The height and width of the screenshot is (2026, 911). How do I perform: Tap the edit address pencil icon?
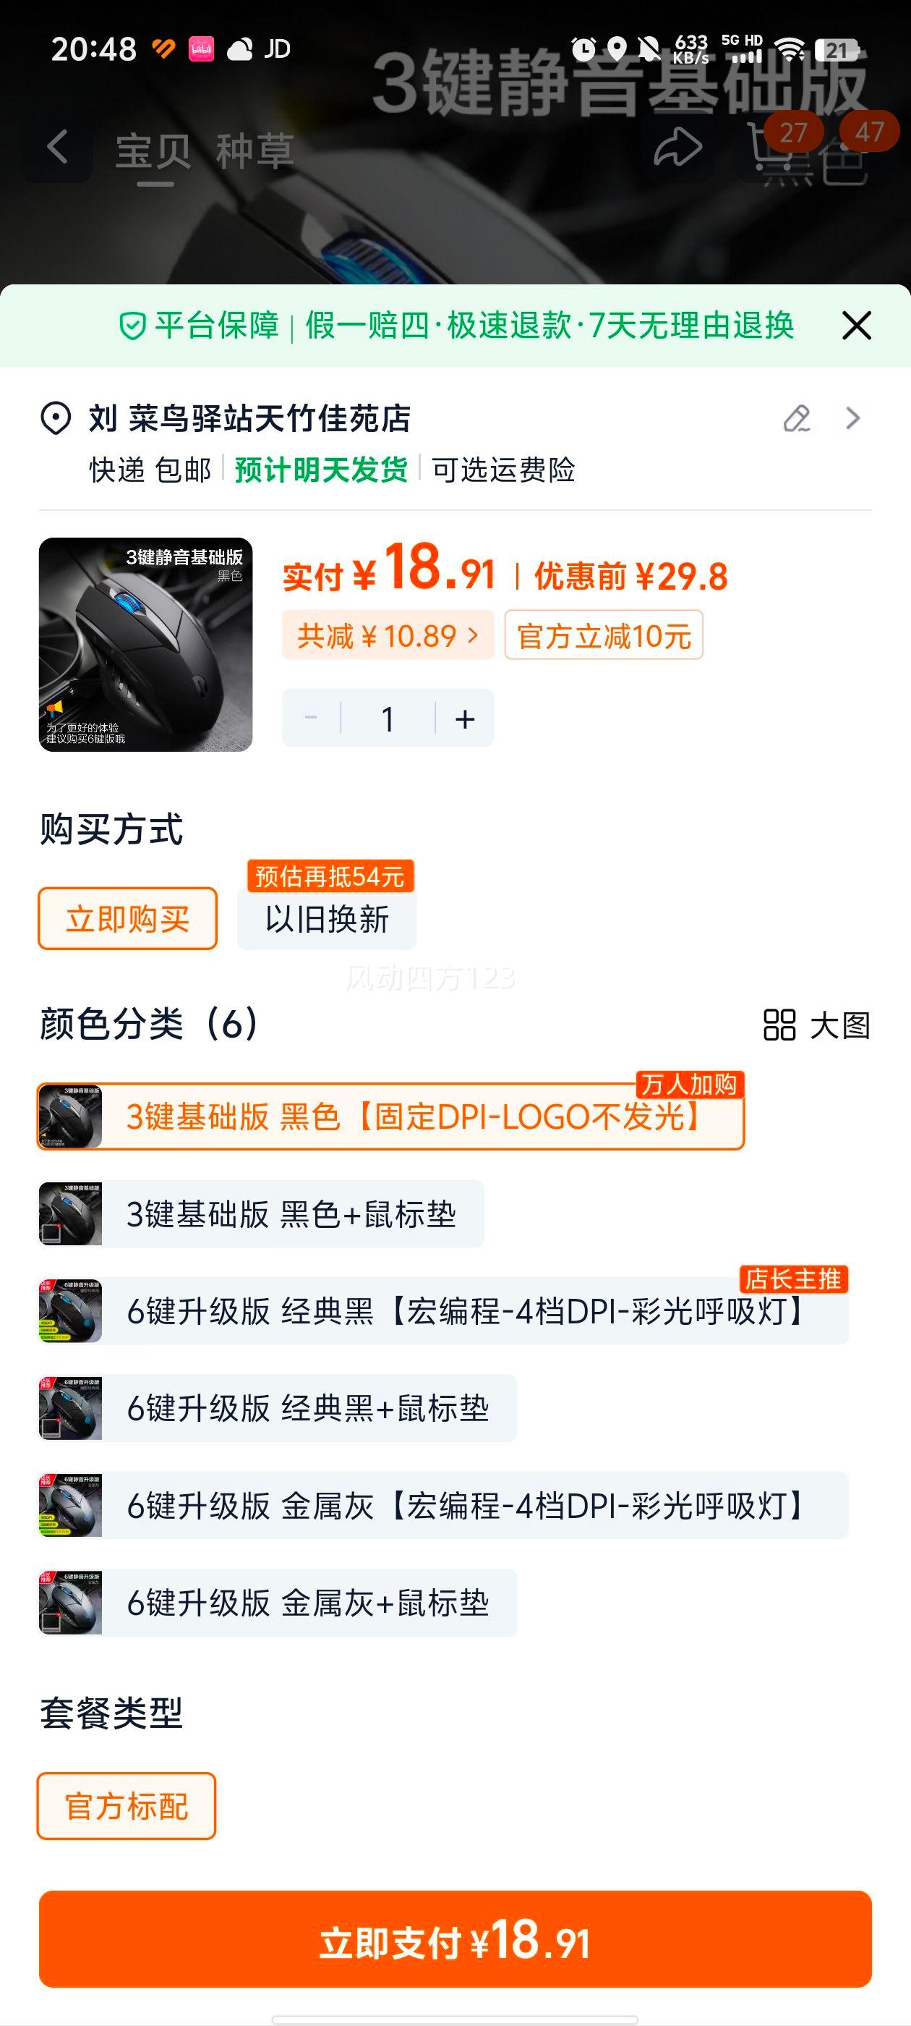797,418
